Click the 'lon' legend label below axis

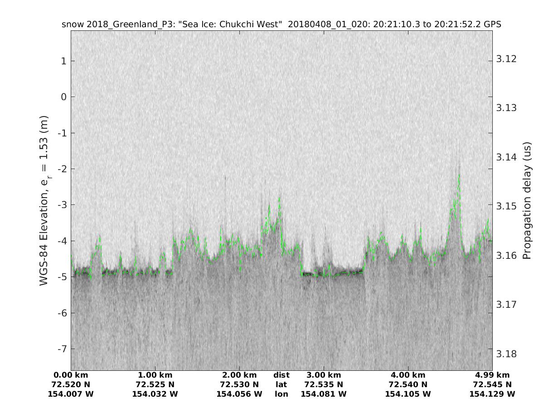pyautogui.click(x=281, y=394)
